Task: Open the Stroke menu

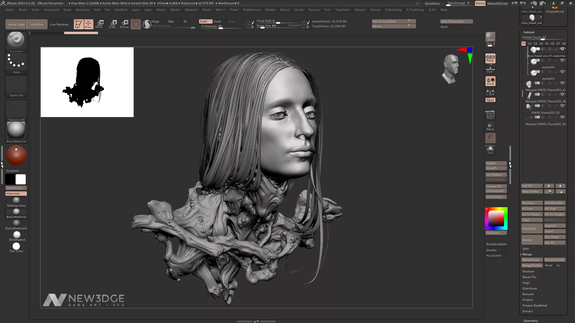Action: click(299, 10)
